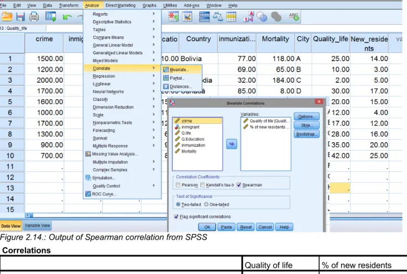Click the Weight Cases scales icon
Viewport: 407px width, 274px height.
(217, 17)
